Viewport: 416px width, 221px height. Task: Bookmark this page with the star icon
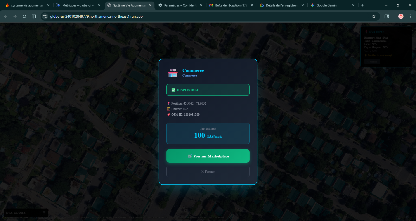pyautogui.click(x=374, y=16)
